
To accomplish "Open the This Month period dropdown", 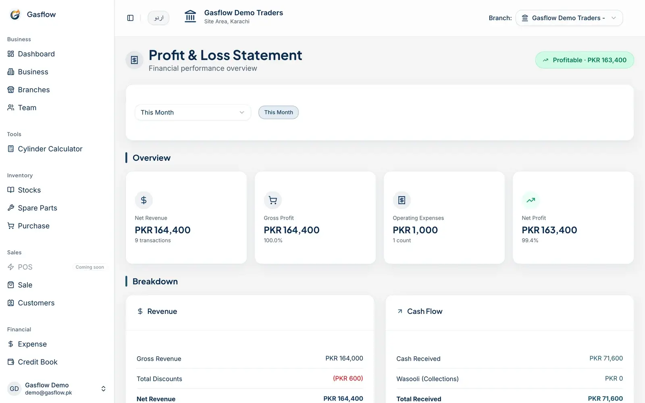I will pos(193,112).
